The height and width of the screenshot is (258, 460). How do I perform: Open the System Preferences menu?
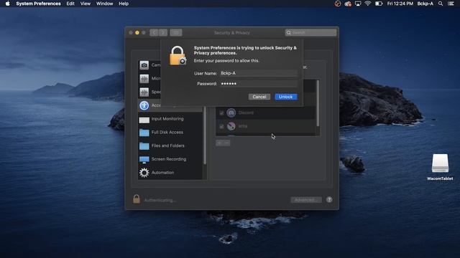tap(38, 4)
